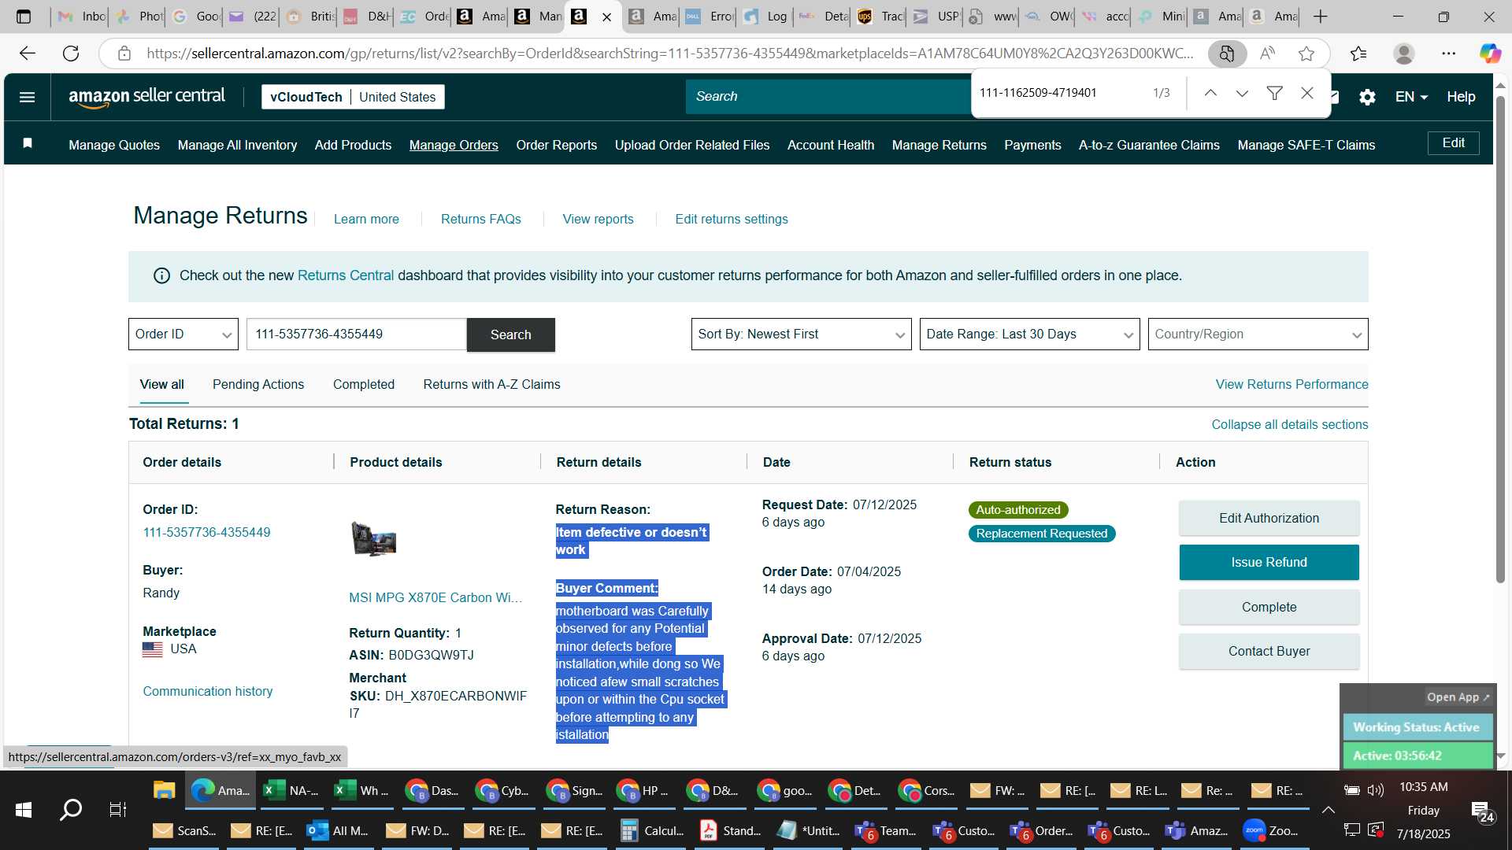Open Edit returns settings link
Image resolution: width=1512 pixels, height=850 pixels.
pyautogui.click(x=731, y=219)
